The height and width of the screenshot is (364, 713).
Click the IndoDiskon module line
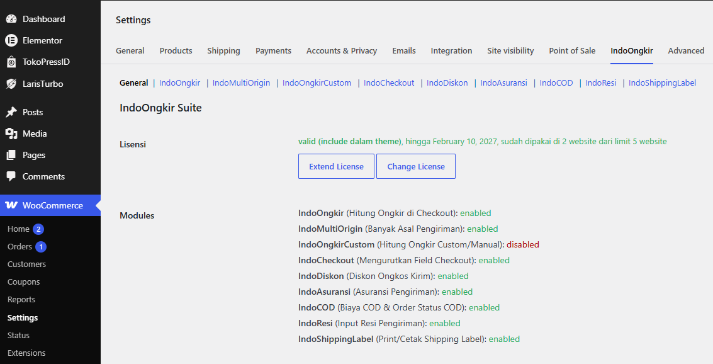(x=383, y=276)
